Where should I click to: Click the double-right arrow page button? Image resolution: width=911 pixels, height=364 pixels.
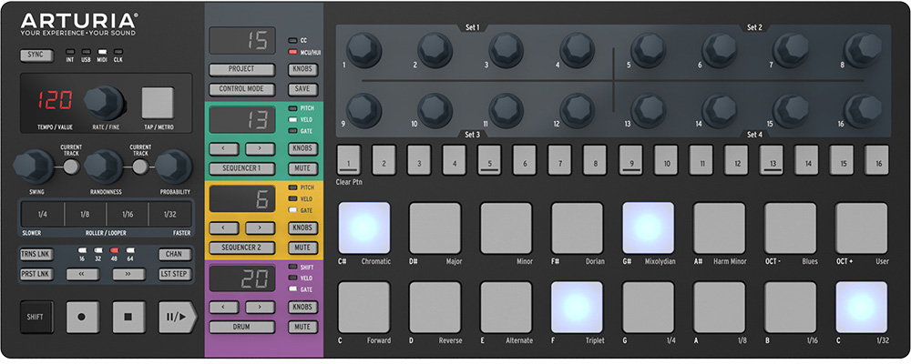pos(129,274)
